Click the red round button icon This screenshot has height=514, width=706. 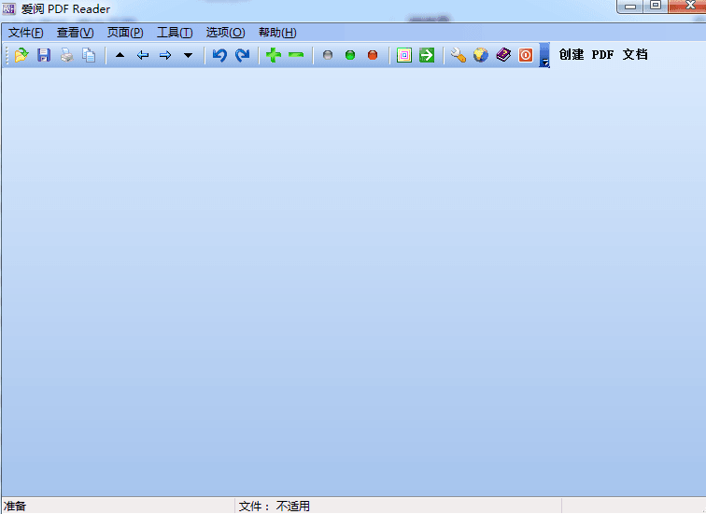[373, 55]
